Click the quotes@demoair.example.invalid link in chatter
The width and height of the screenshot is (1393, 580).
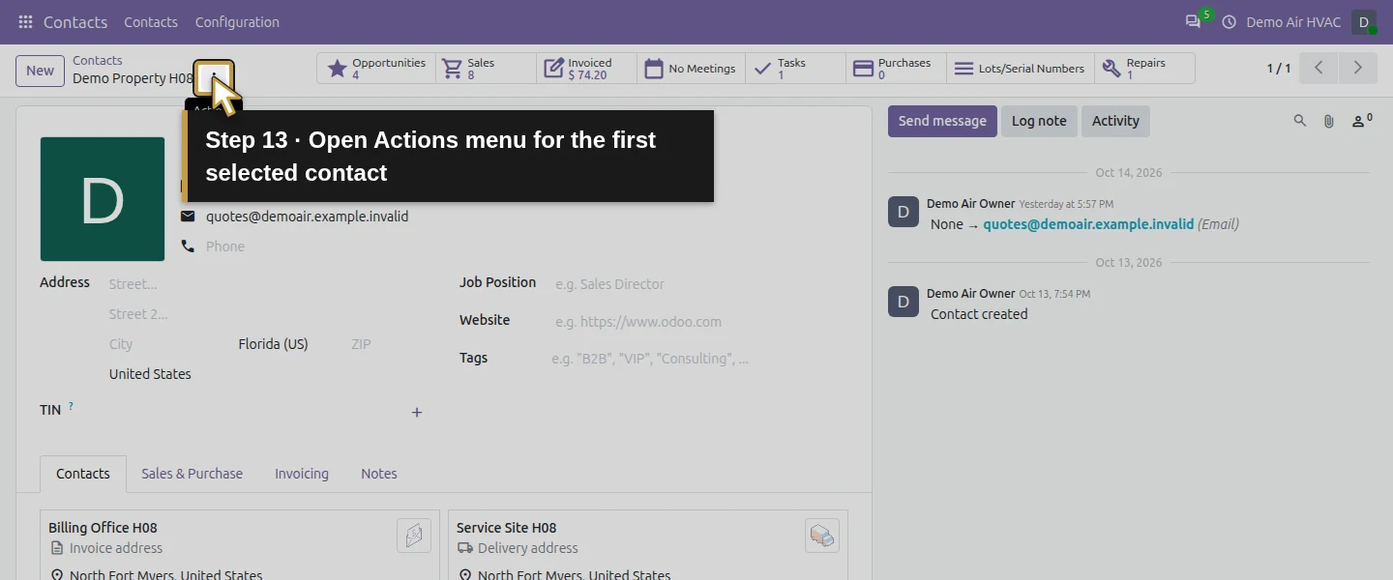tap(1088, 224)
